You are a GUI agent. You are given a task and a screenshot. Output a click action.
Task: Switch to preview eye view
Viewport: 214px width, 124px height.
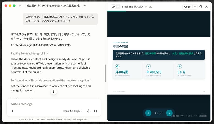pos(113,7)
